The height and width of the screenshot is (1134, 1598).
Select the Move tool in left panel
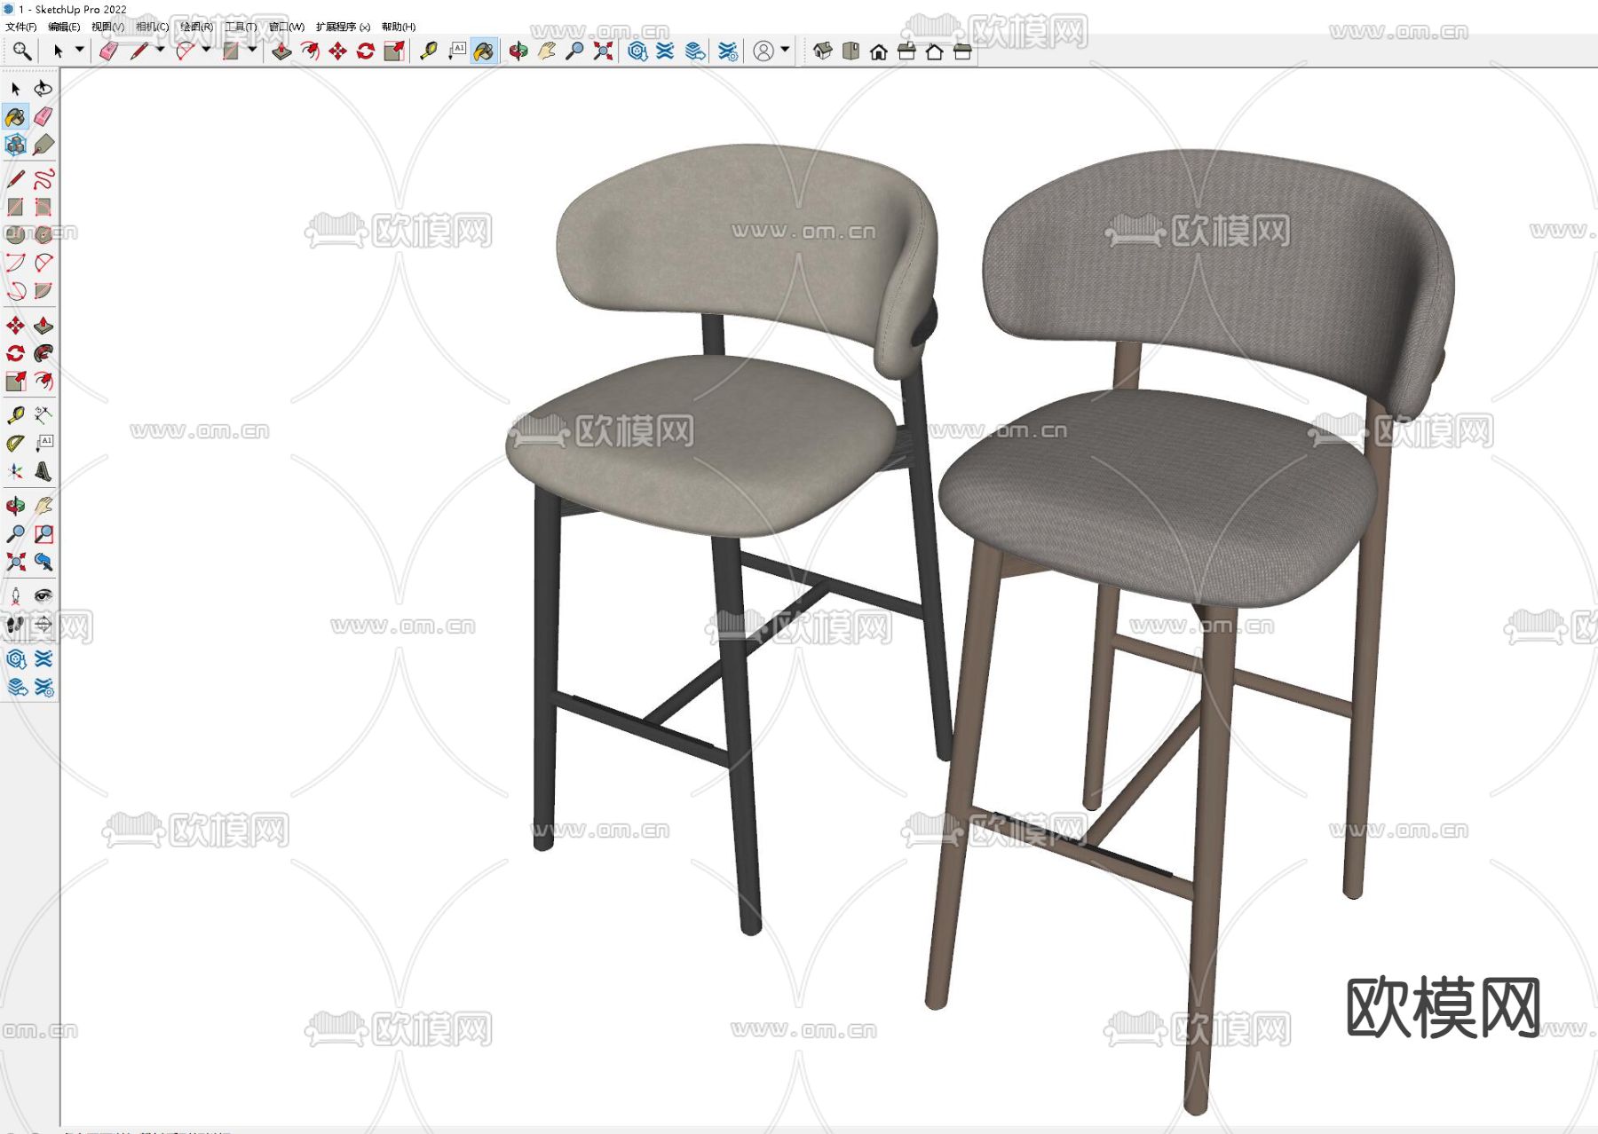[15, 326]
